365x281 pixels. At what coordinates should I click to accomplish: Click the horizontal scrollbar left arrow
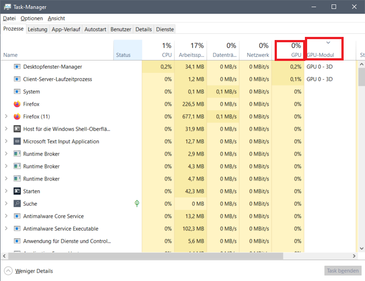coord(4,256)
